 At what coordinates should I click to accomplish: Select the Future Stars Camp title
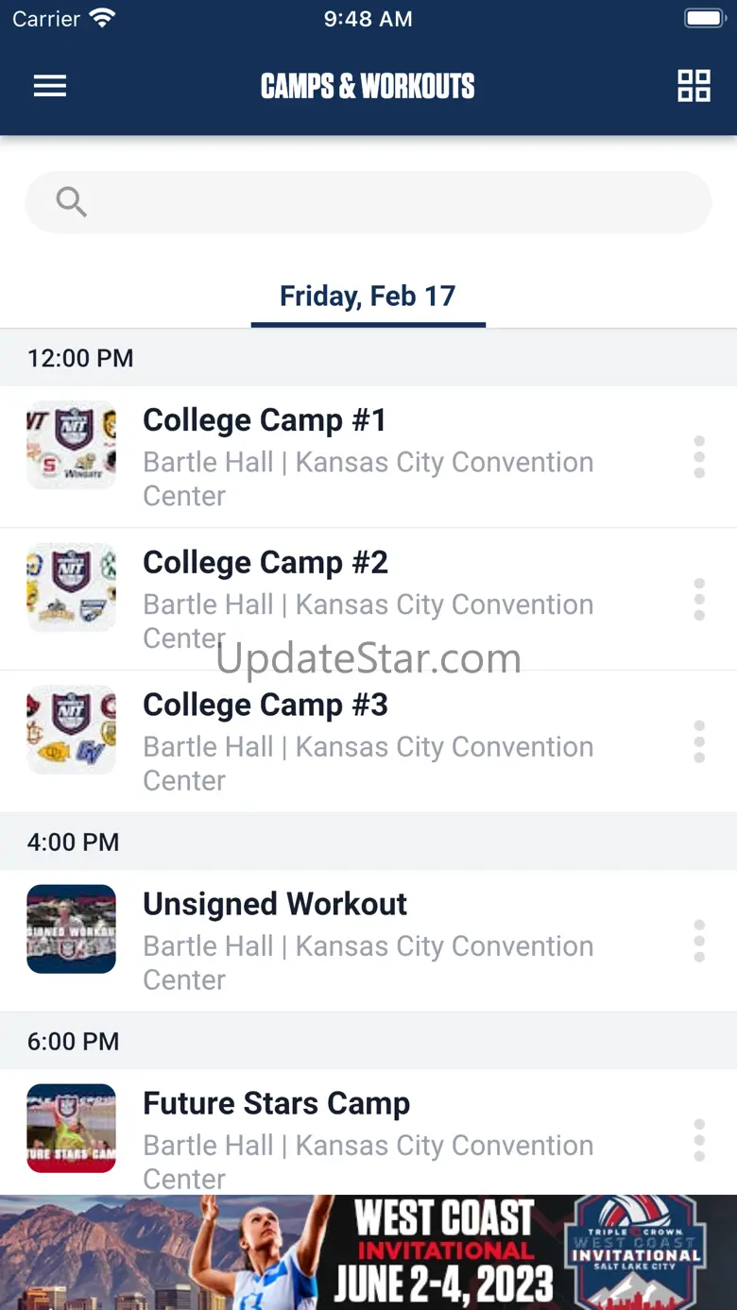[276, 1103]
